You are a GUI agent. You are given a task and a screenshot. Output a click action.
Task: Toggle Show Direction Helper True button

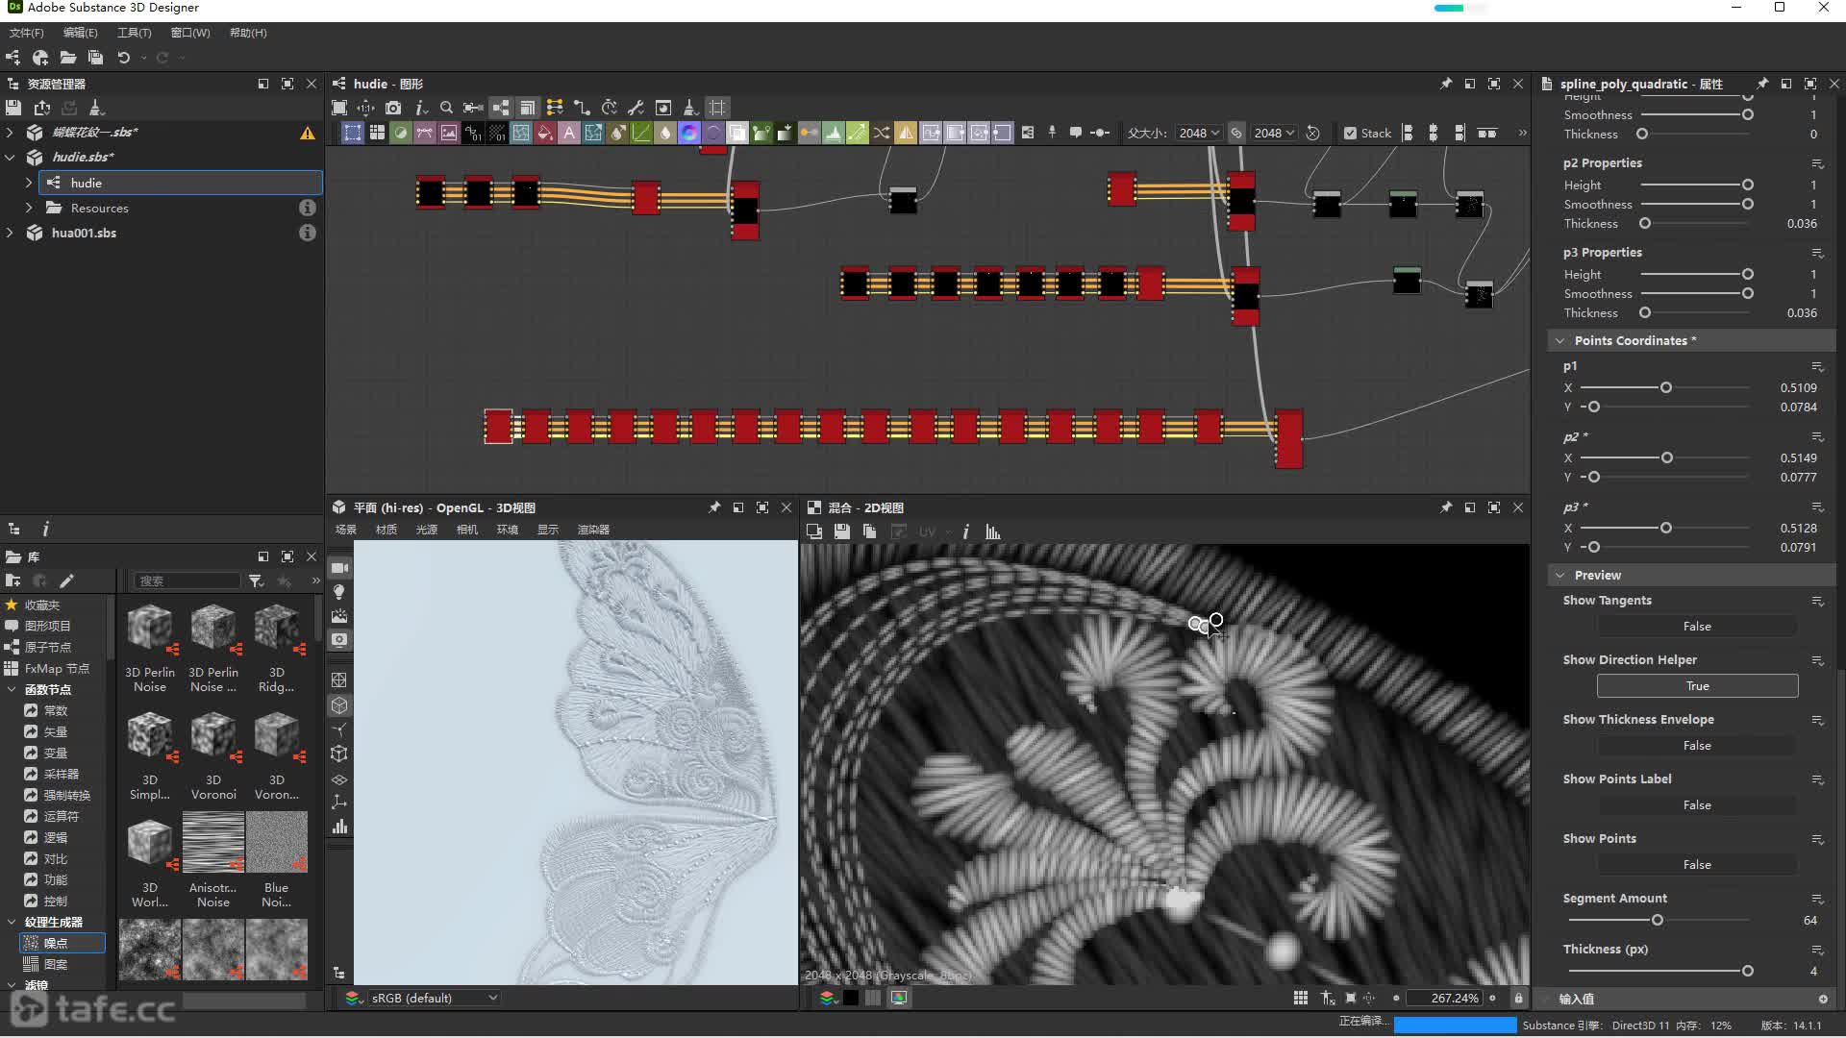[1697, 686]
